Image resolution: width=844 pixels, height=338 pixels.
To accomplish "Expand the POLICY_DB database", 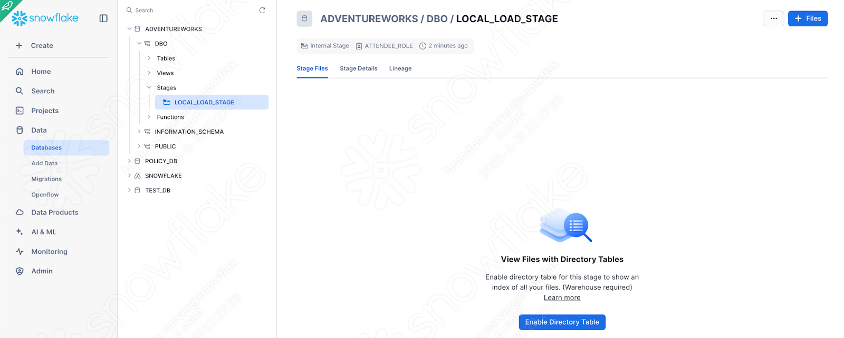I will [x=129, y=161].
